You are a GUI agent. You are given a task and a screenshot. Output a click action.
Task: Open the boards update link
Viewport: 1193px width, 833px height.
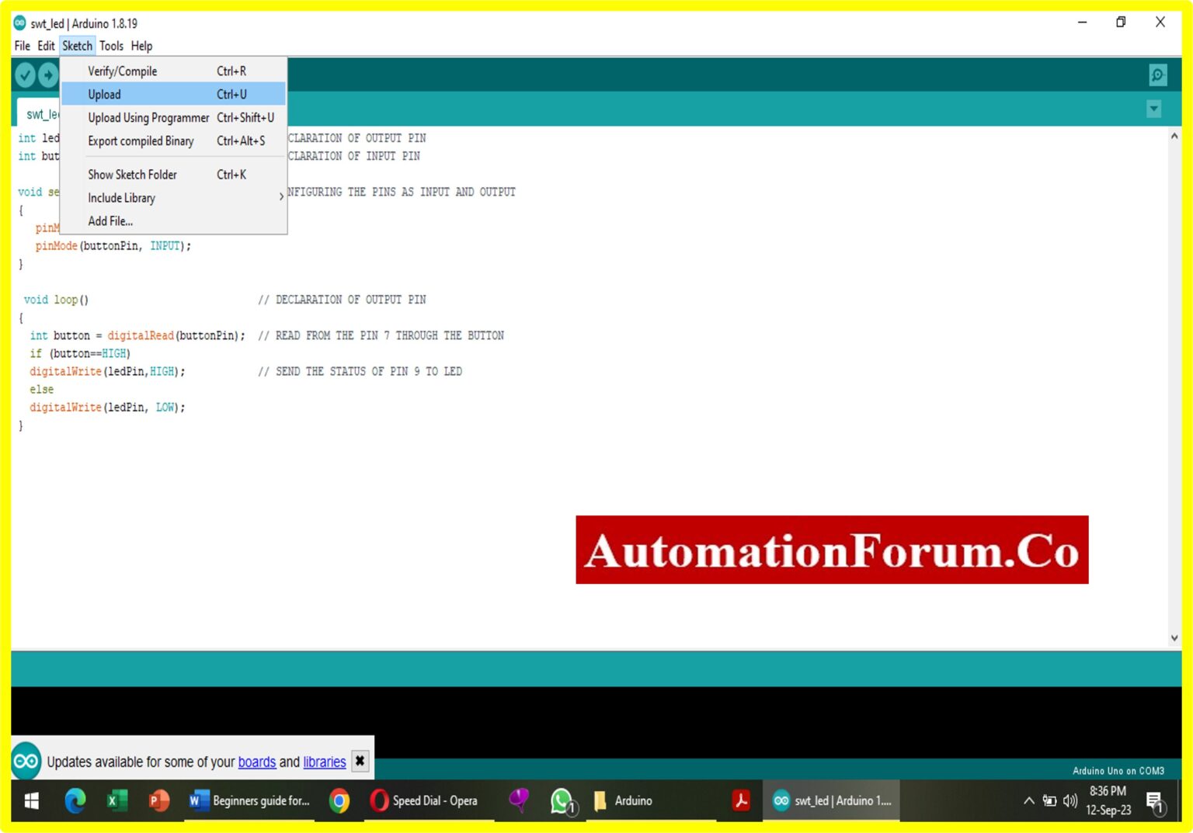pyautogui.click(x=257, y=762)
